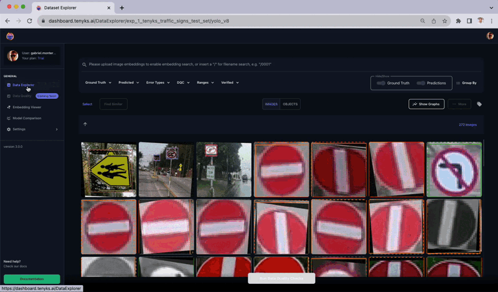This screenshot has width=498, height=292.
Task: Click the Find Similar button
Action: click(113, 104)
